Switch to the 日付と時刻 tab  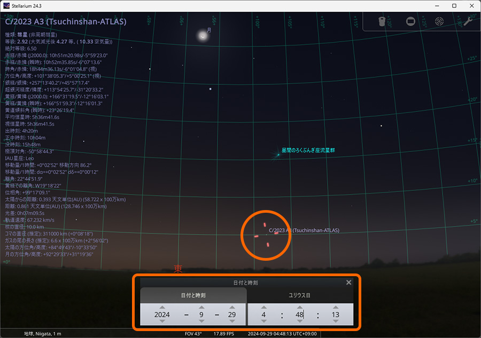tap(193, 295)
